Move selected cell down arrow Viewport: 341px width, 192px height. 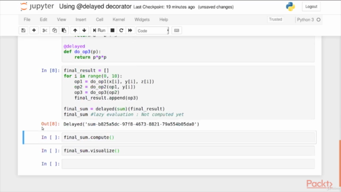click(x=84, y=30)
